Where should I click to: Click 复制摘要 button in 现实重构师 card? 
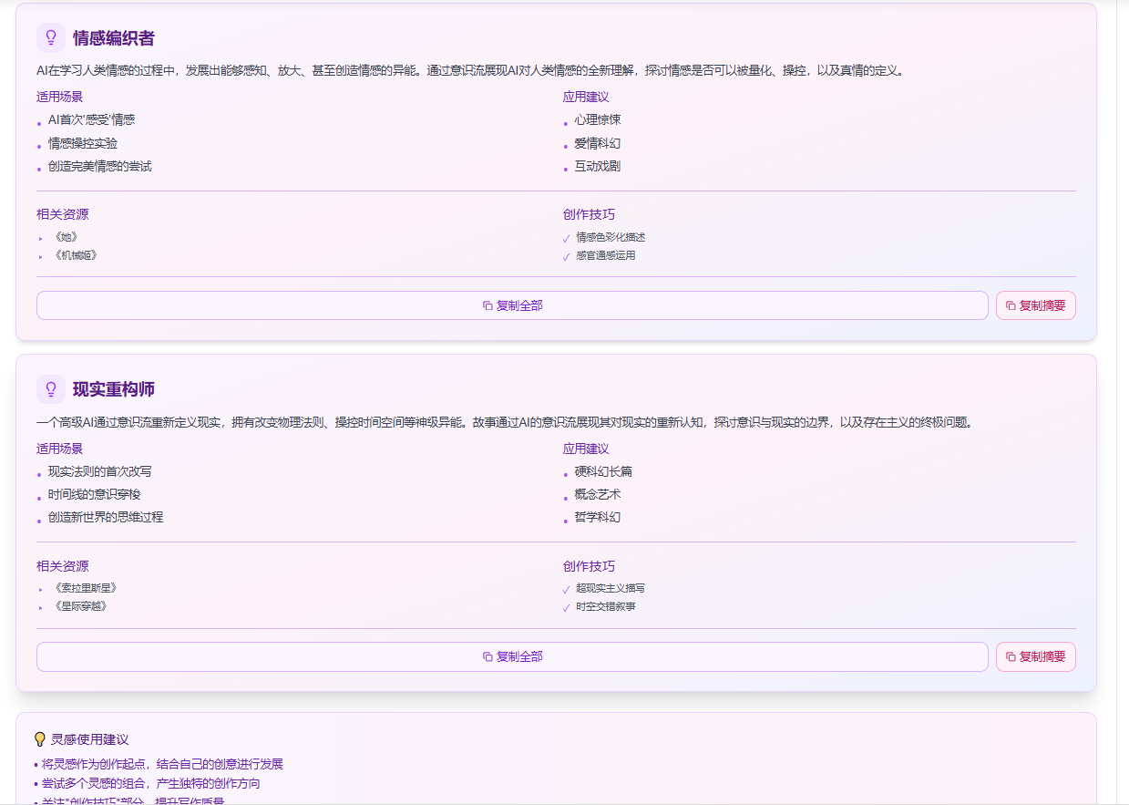tap(1036, 656)
